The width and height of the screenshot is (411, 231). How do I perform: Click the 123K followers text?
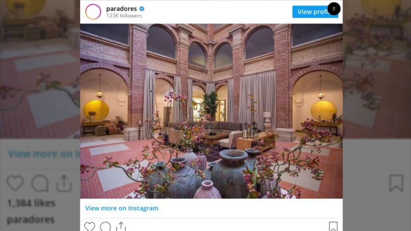tap(124, 16)
